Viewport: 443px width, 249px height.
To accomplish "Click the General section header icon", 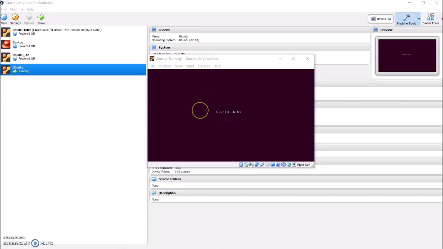I will point(154,30).
